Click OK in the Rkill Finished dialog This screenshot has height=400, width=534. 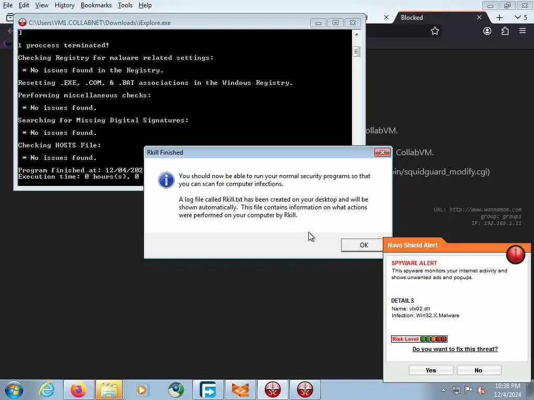362,245
